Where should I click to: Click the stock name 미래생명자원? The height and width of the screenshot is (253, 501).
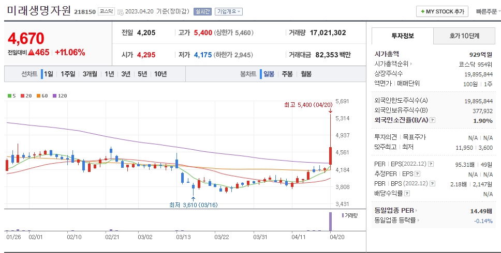pos(39,10)
